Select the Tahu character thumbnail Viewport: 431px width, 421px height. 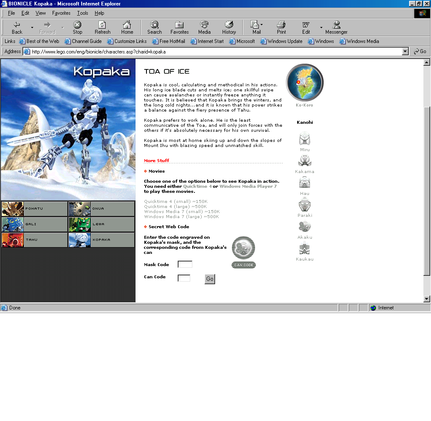(35, 240)
